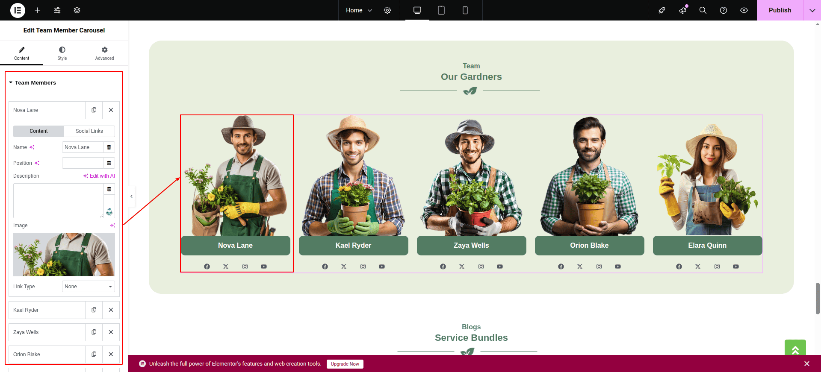Switch to mobile view mode
This screenshot has height=372, width=821.
click(x=465, y=10)
